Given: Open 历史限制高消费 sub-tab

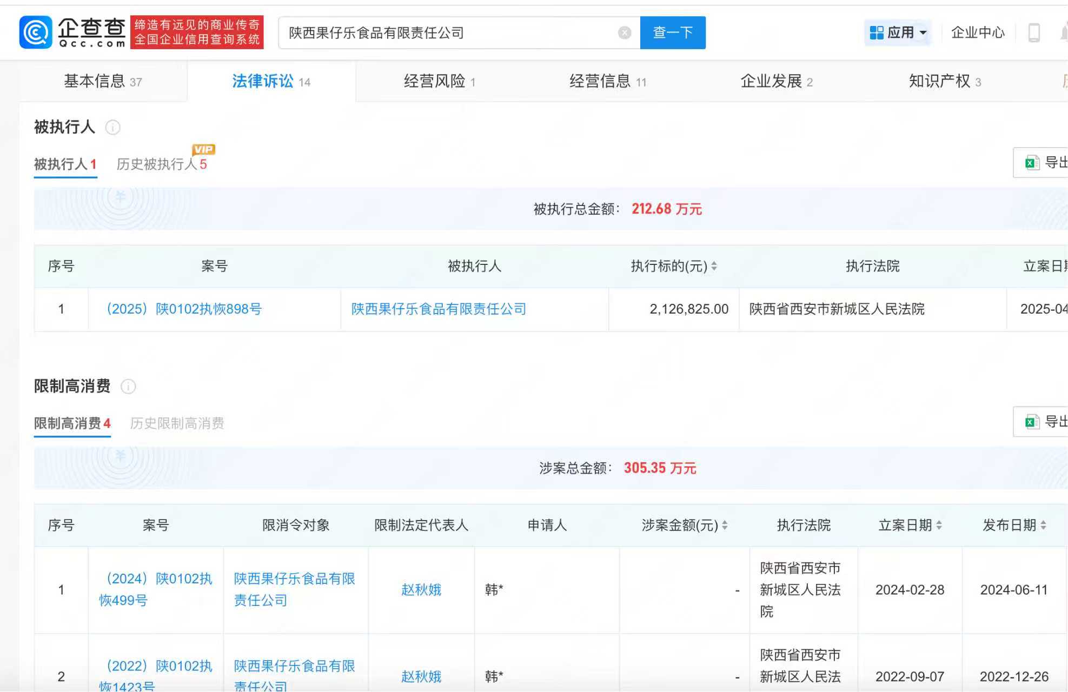Looking at the screenshot, I should (177, 423).
